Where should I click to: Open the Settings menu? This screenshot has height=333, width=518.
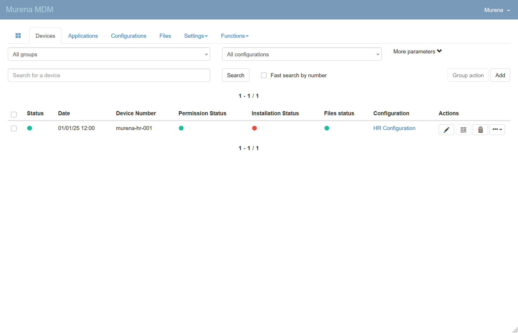[x=196, y=36]
